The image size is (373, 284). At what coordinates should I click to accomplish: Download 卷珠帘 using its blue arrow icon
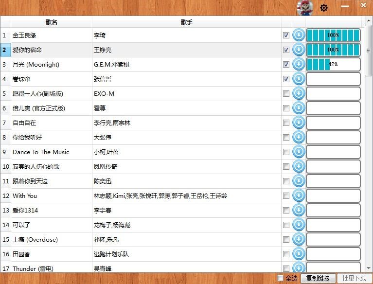299,79
